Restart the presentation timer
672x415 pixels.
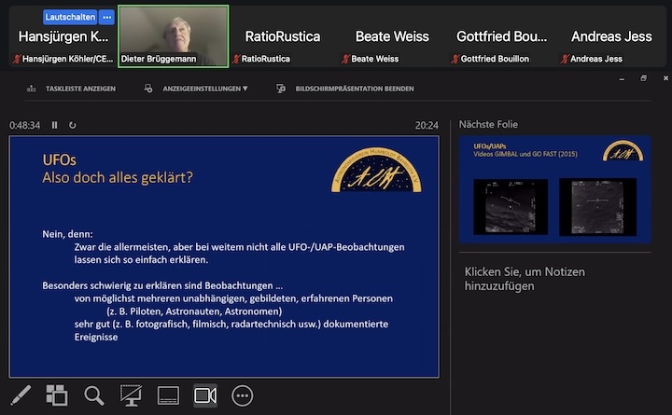coord(73,125)
